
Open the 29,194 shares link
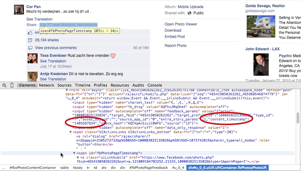(47, 40)
